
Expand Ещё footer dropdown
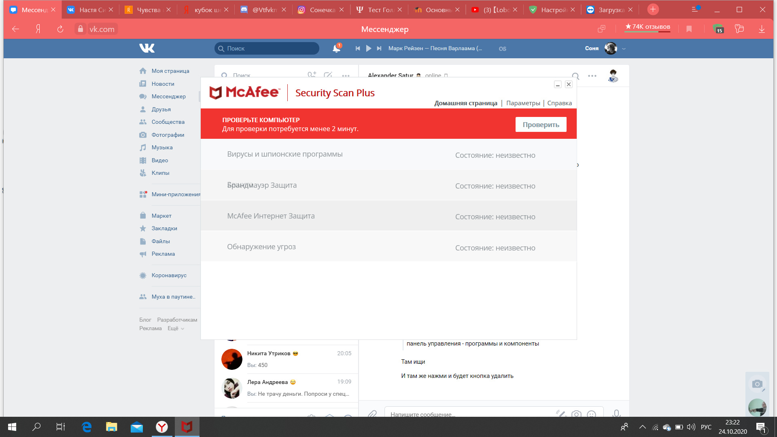coord(176,328)
